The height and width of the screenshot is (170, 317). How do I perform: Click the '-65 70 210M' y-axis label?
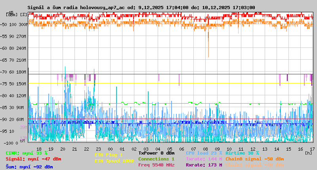click(13, 60)
